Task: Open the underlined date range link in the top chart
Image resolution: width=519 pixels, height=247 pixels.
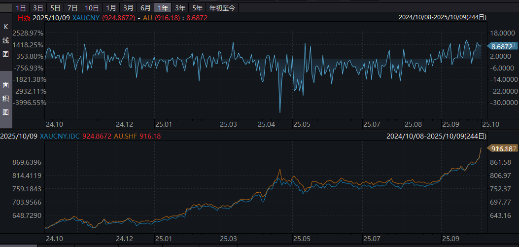Action: [x=442, y=17]
